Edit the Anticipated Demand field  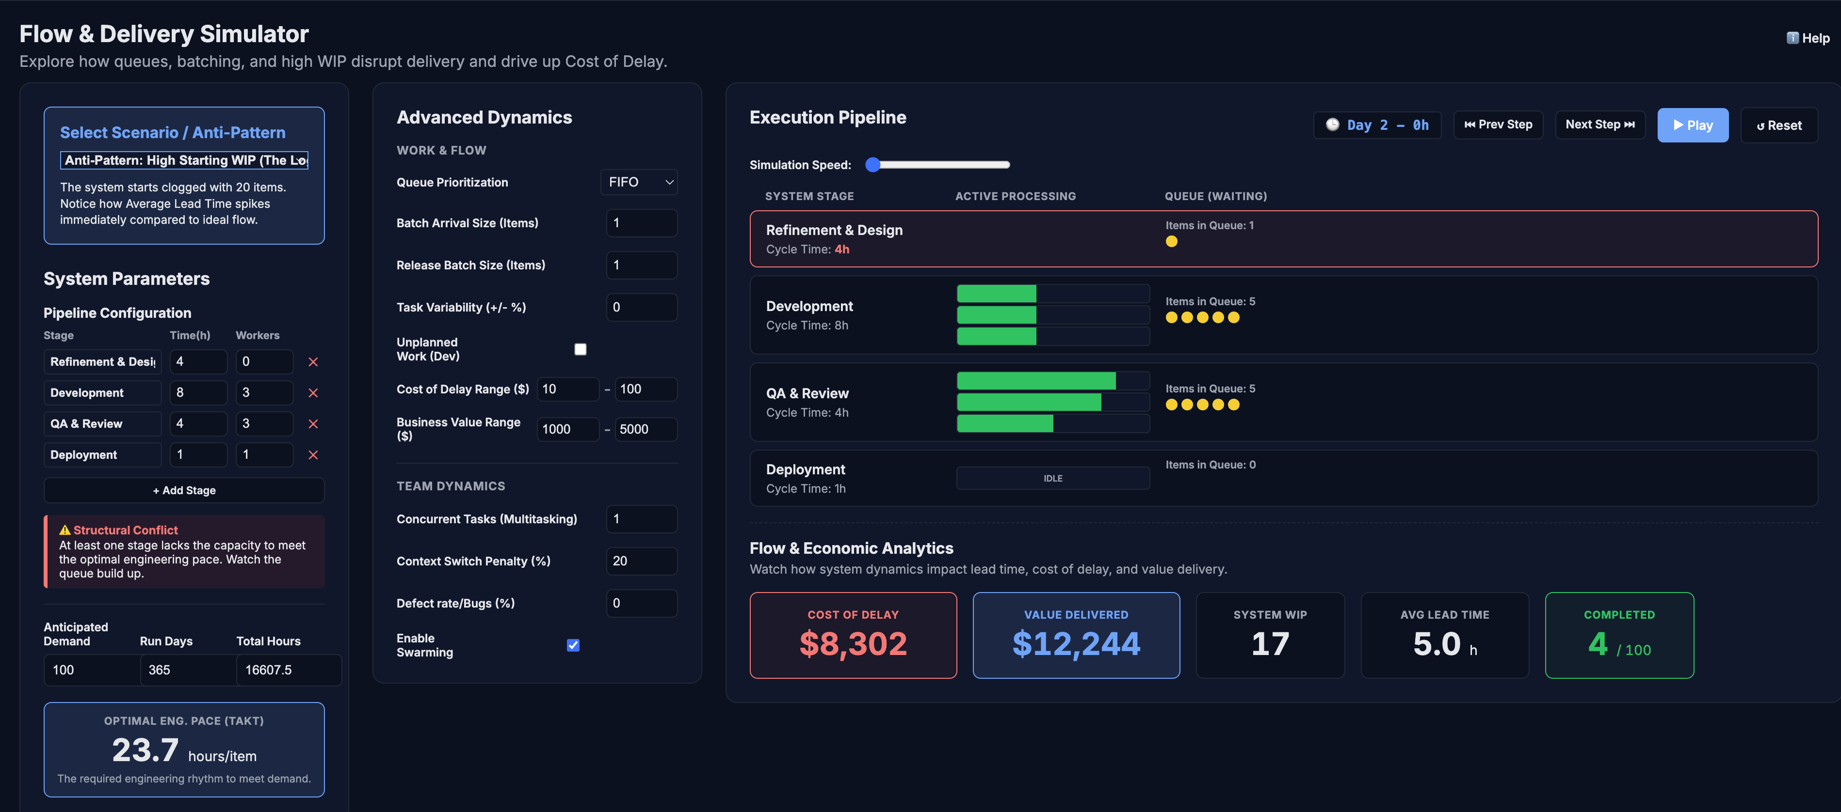(92, 670)
